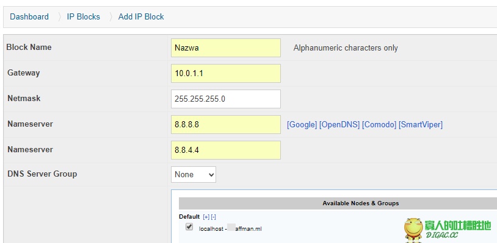Viewport: 497px width, 243px height.
Task: Uncheck the localhost node checkbox
Action: click(x=189, y=227)
